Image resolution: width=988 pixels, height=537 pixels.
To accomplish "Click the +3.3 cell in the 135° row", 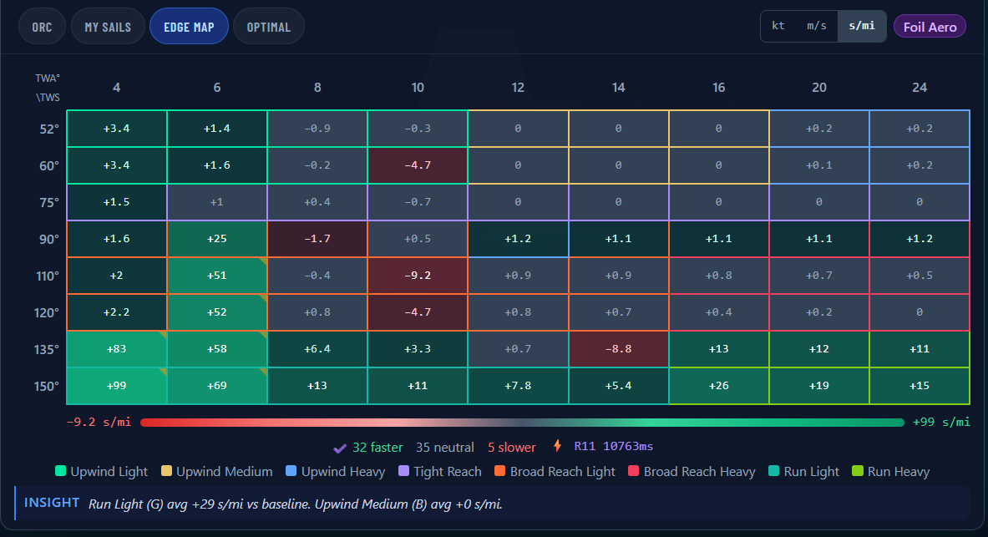I will coord(418,349).
